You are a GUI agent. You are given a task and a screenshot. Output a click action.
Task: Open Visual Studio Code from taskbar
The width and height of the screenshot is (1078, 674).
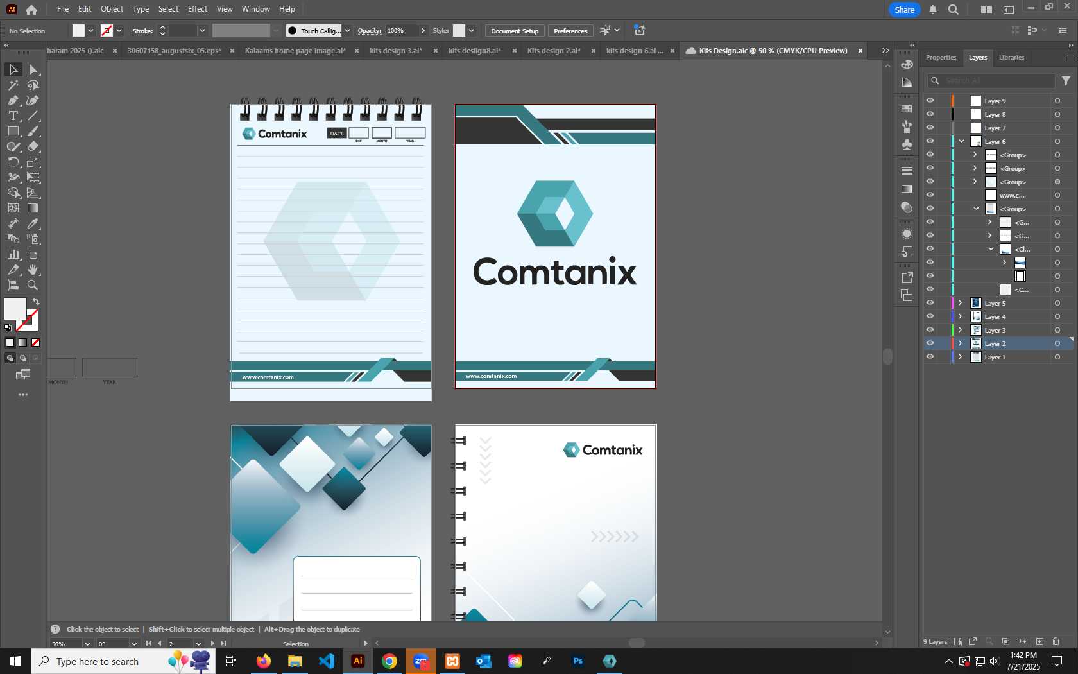point(327,661)
